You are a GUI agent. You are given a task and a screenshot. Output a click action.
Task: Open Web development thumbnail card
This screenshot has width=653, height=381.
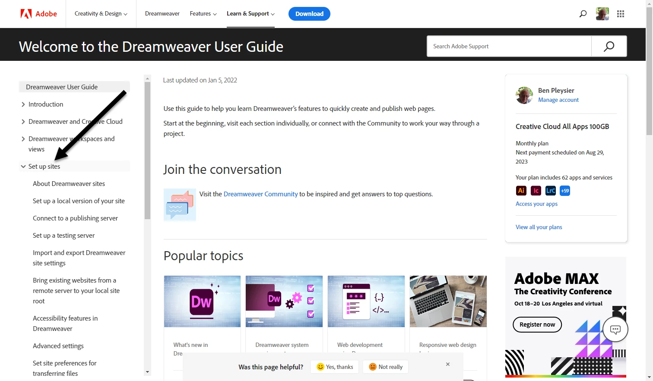[366, 301]
